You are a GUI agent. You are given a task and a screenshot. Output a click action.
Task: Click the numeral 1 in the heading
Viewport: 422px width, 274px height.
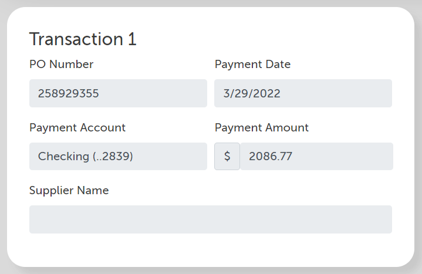pos(132,39)
